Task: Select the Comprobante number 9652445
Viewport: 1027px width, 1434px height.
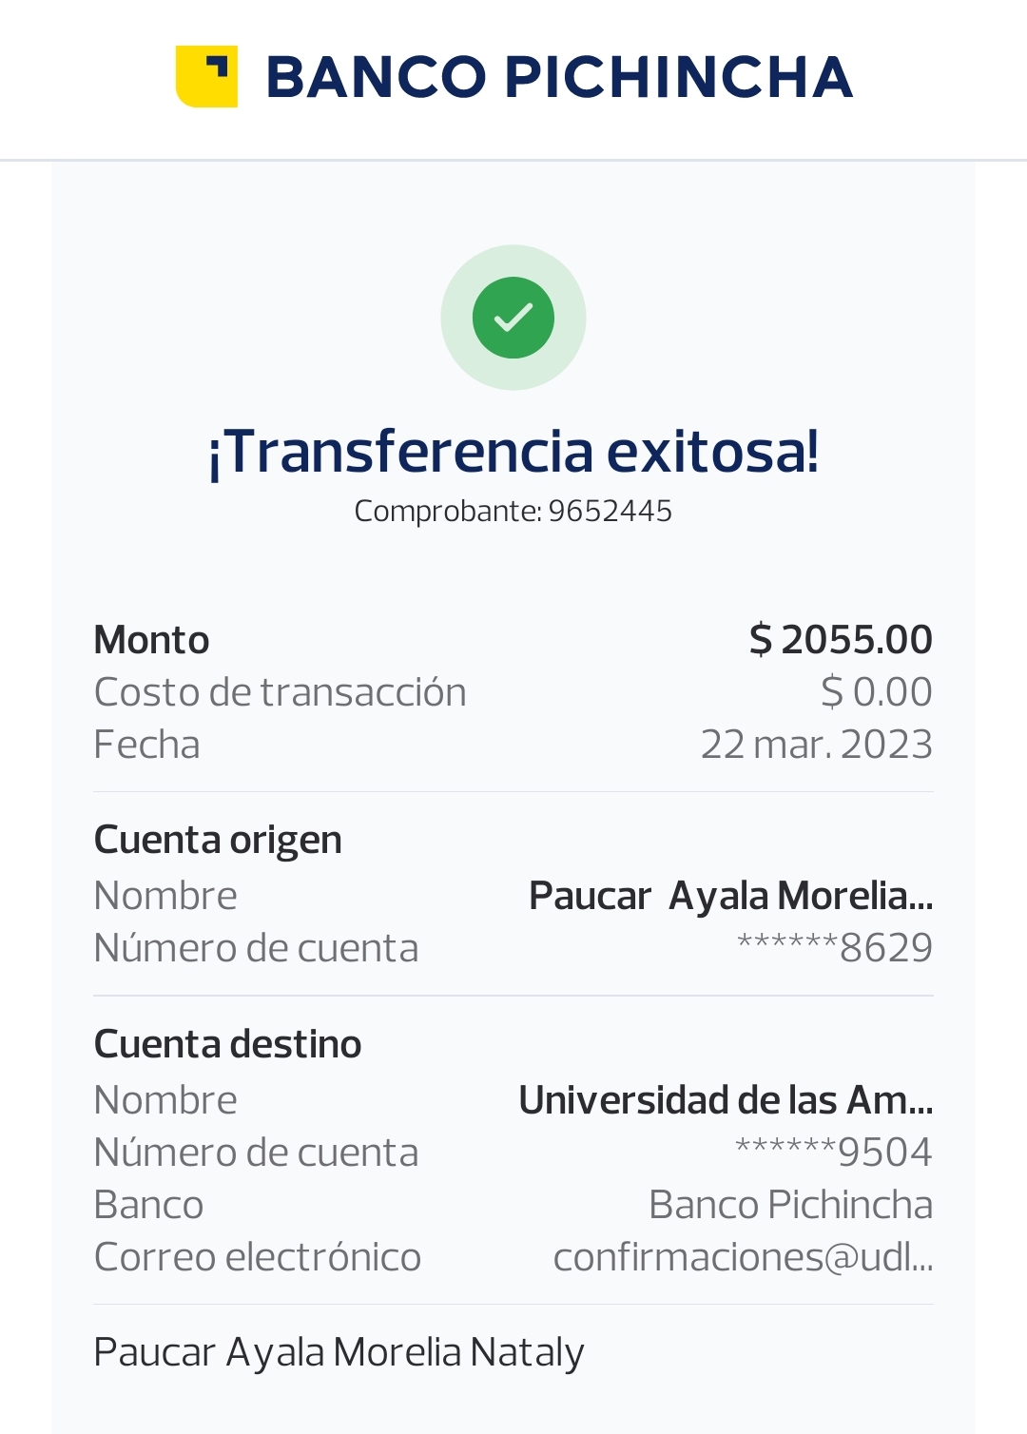Action: (x=610, y=512)
